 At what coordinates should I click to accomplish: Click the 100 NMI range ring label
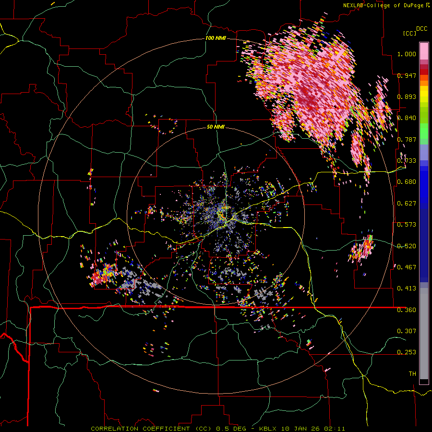click(216, 38)
